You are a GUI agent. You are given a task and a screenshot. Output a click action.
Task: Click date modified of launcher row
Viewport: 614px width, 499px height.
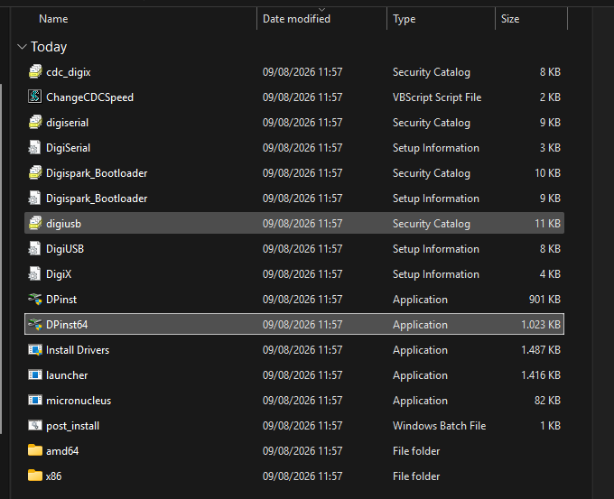pos(302,375)
